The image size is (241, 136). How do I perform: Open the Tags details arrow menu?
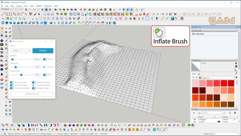235,113
